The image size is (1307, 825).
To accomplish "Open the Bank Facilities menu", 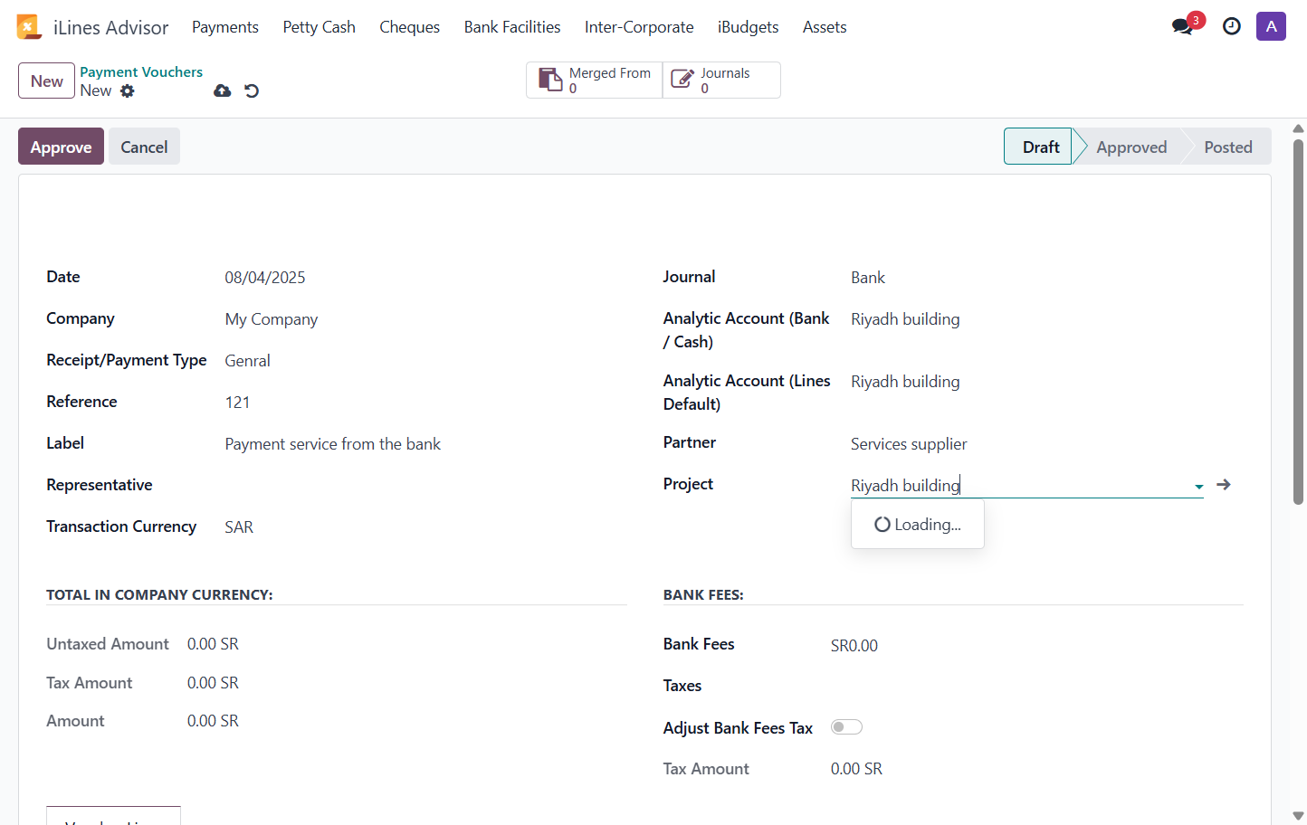I will [x=512, y=27].
